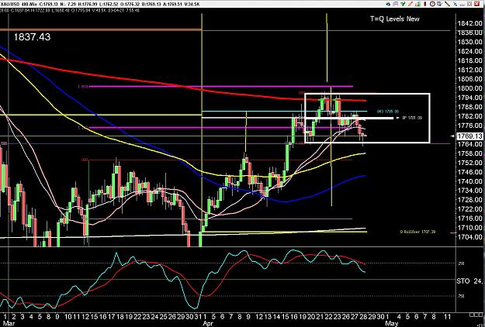The width and height of the screenshot is (485, 327).
Task: Click the dark red candlestick-shaped icon
Action: coord(425,4)
